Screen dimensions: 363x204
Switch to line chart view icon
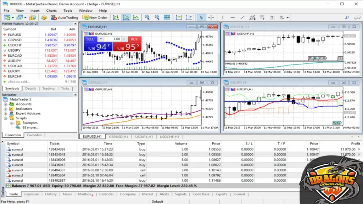[x=136, y=17]
